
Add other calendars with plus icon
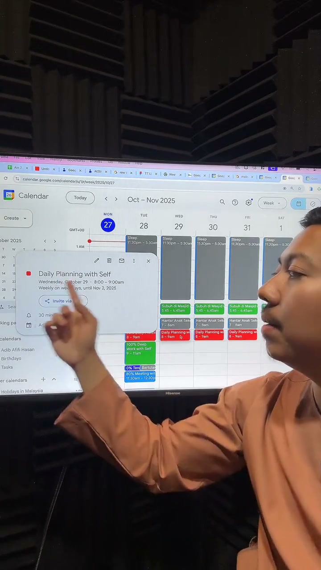[43, 379]
